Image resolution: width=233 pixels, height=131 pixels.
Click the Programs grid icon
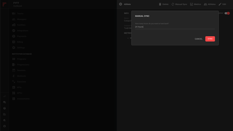(x=14, y=59)
